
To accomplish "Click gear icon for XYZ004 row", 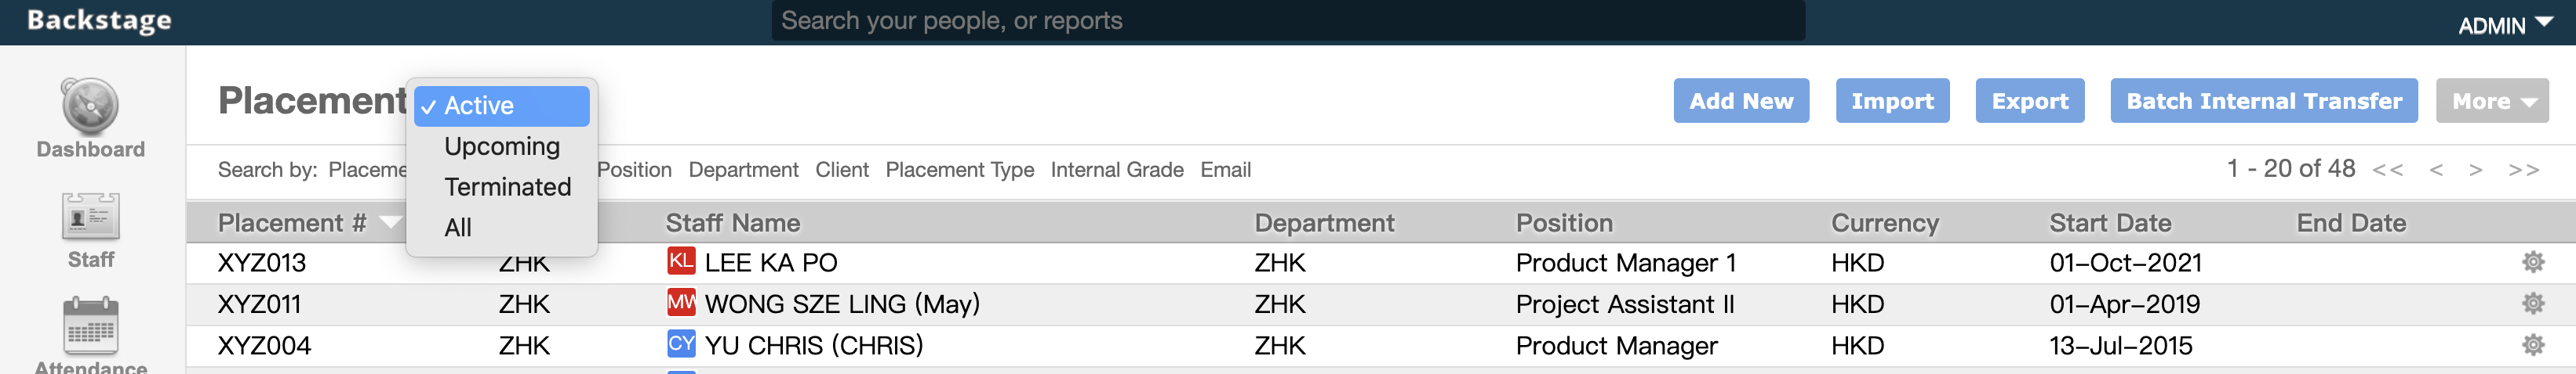I will point(2532,345).
